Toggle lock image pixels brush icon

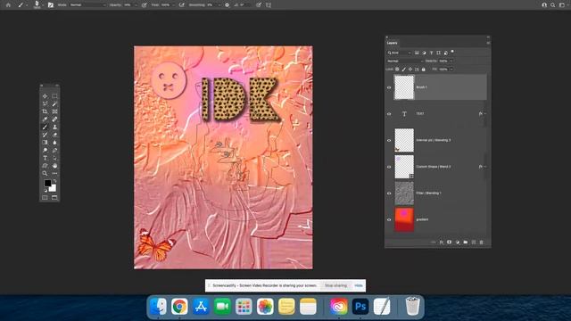[404, 70]
